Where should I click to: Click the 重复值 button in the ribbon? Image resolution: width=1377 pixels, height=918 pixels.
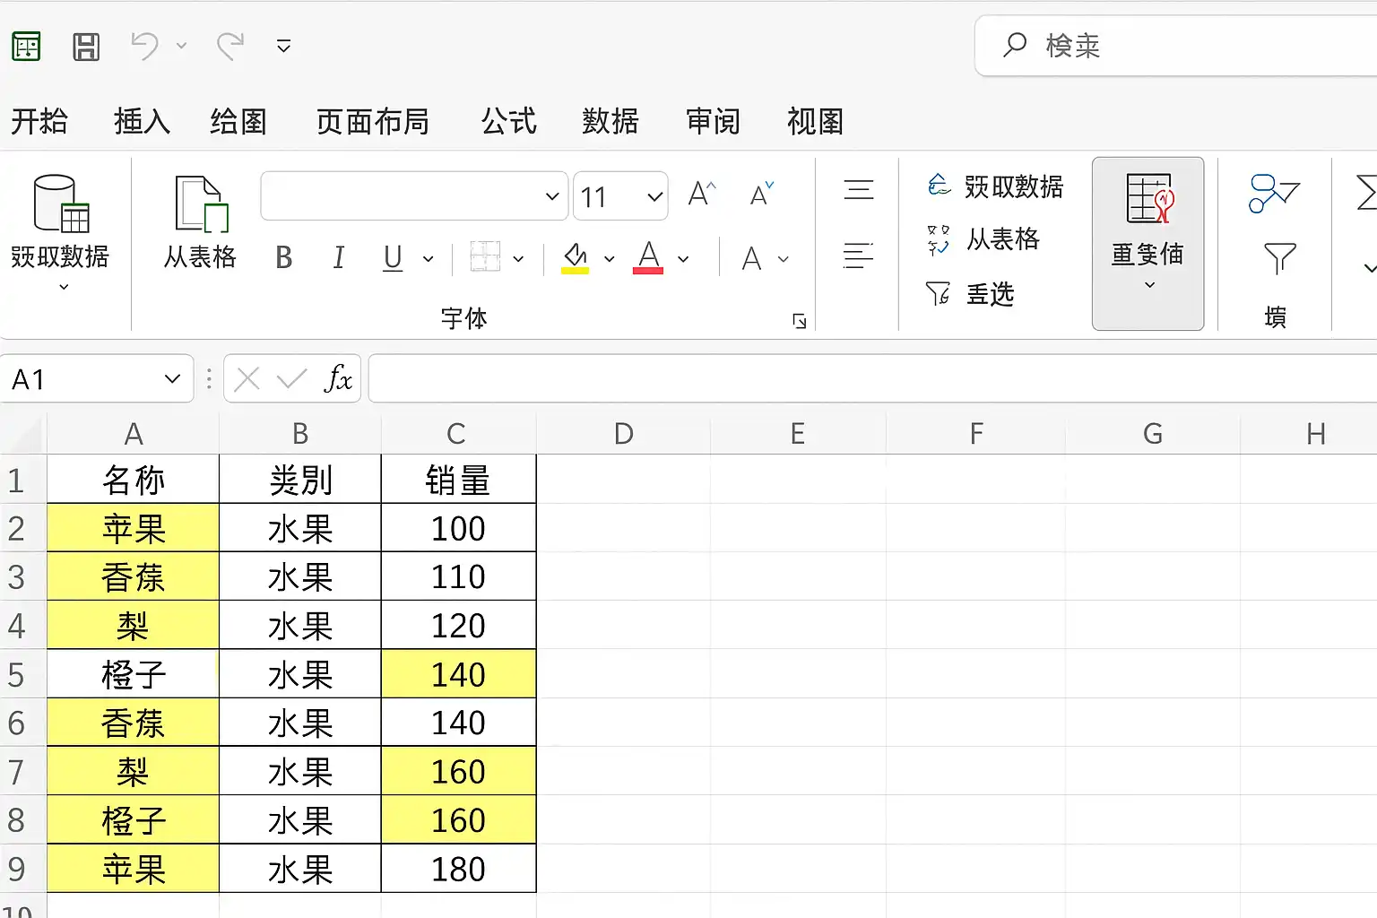tap(1147, 244)
